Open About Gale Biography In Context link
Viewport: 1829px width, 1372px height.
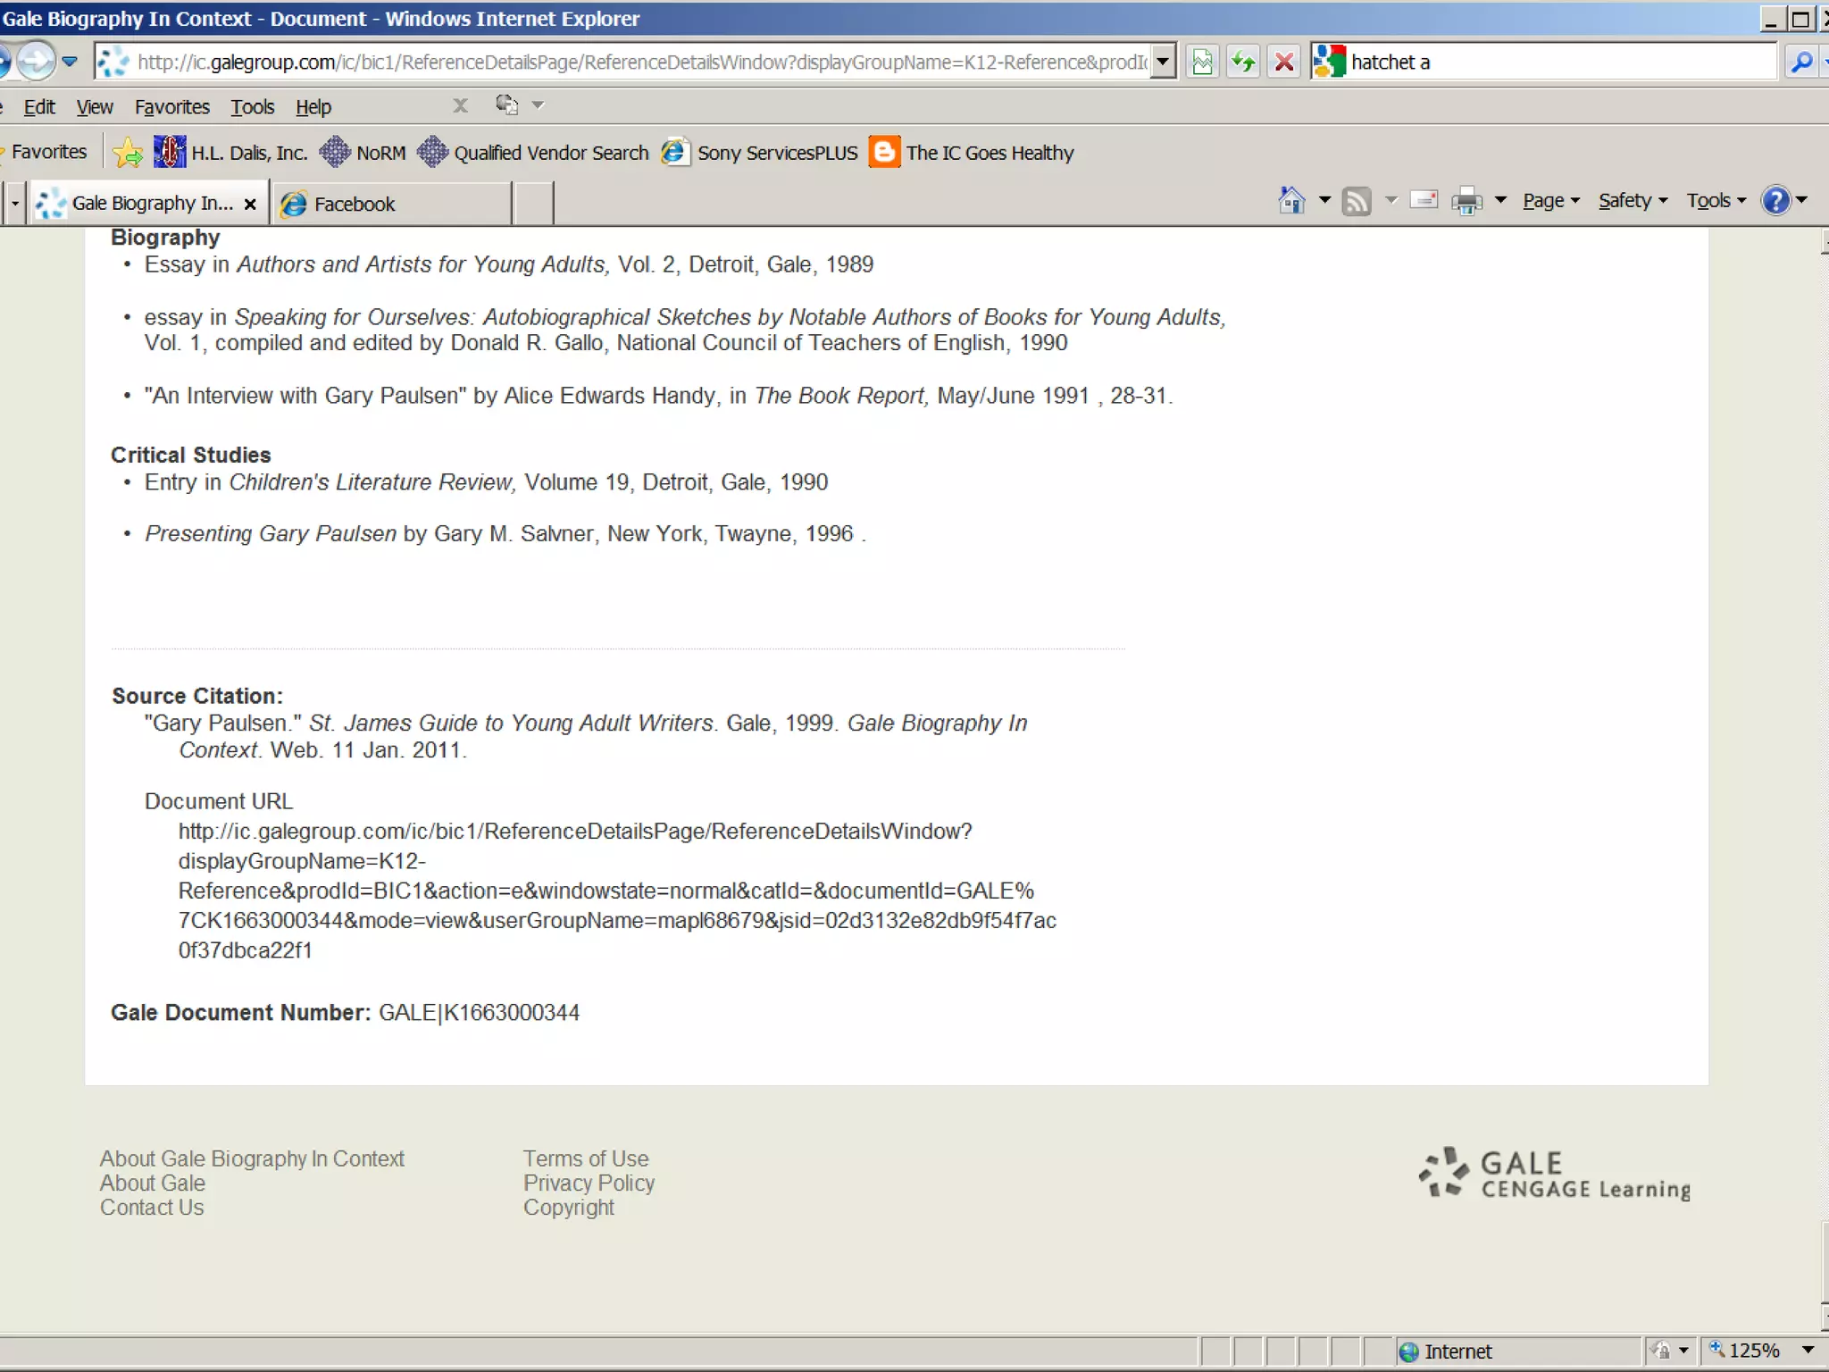tap(252, 1159)
